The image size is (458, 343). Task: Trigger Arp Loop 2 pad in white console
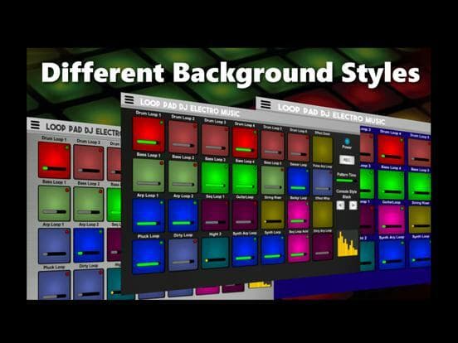pos(89,245)
